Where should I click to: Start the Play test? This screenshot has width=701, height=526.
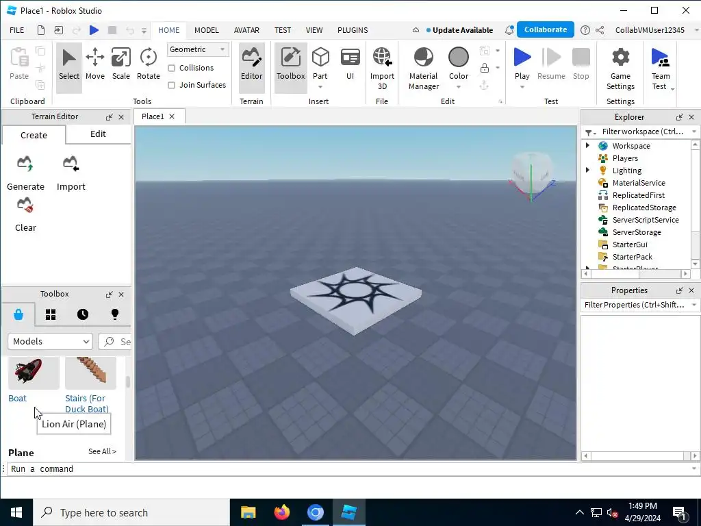(x=522, y=62)
